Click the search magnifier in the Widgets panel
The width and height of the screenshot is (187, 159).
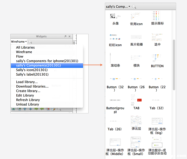(x=30, y=42)
